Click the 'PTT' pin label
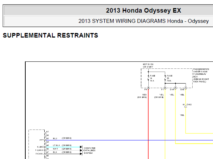 click(x=41, y=140)
